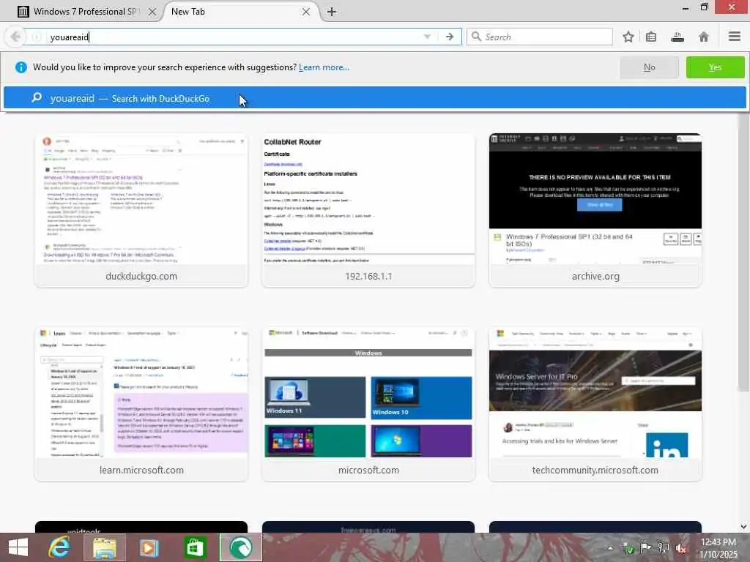750x562 pixels.
Task: Open the Learn more link
Action: coord(324,67)
